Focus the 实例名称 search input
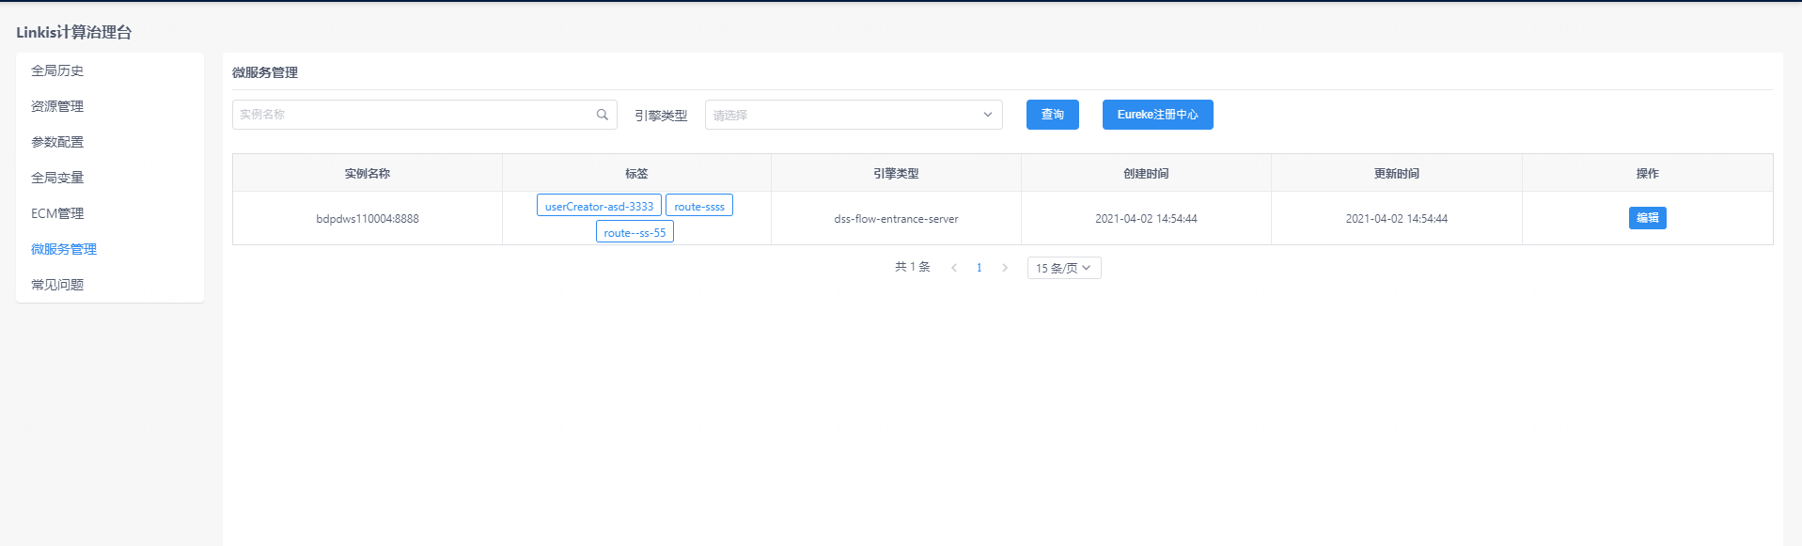The image size is (1802, 546). pos(414,115)
